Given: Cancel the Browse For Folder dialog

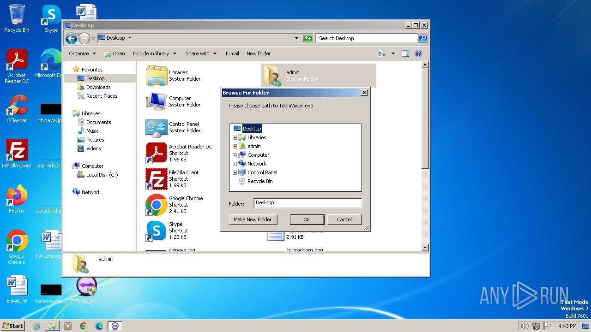Looking at the screenshot, I should pyautogui.click(x=344, y=219).
